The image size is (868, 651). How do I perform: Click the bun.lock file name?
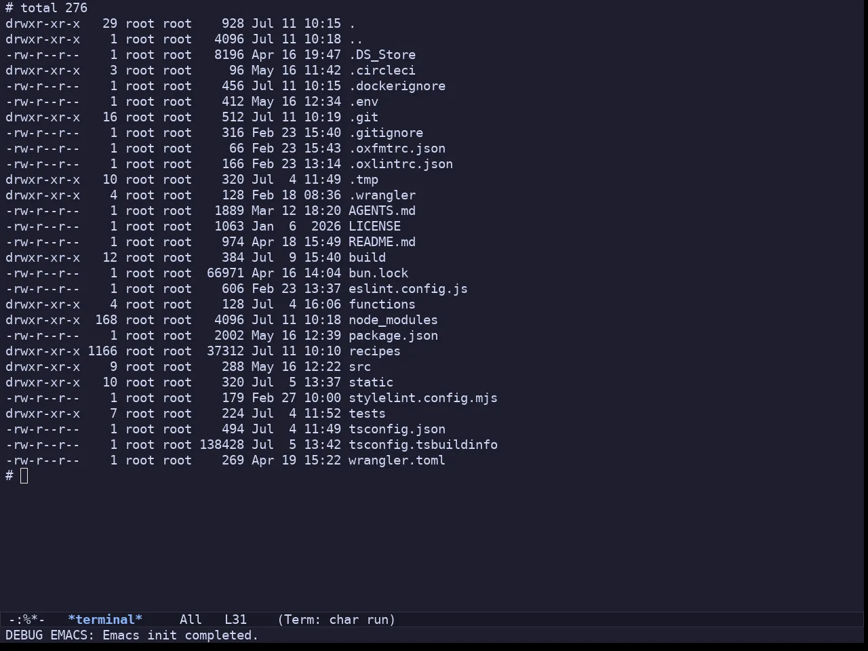378,273
